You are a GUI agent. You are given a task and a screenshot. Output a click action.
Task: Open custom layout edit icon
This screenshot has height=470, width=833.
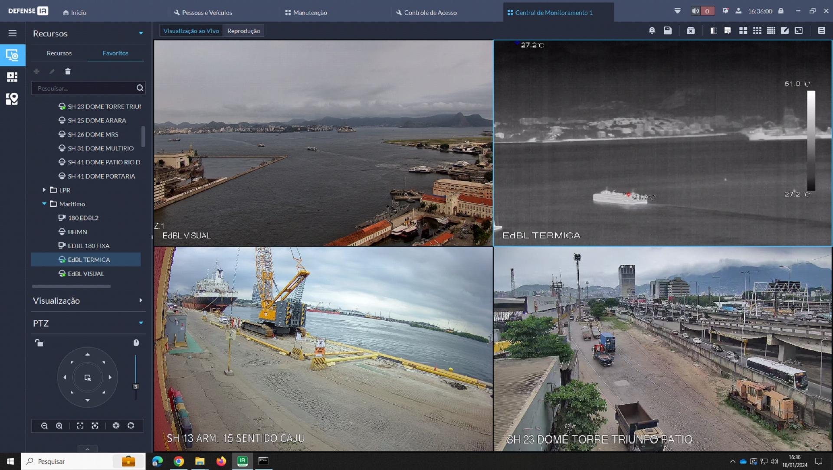tap(785, 30)
